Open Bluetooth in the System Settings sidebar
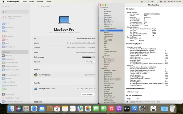Viewport: 183px width, 114px height. (7, 27)
